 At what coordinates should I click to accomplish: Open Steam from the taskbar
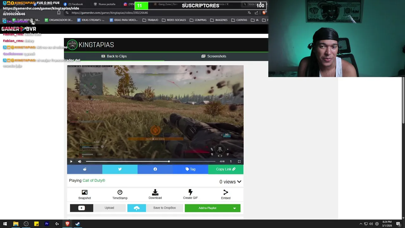pyautogui.click(x=78, y=224)
